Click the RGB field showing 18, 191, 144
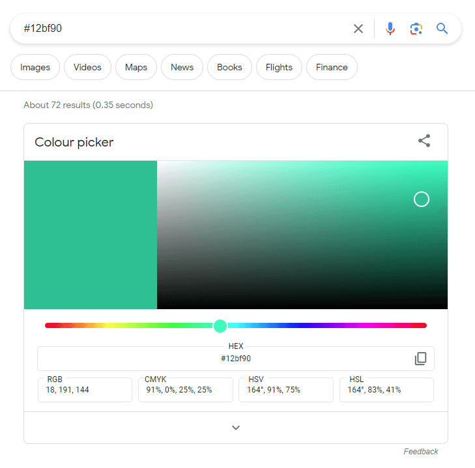475x468 pixels. [x=85, y=390]
